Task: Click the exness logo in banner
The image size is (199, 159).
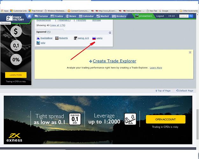Action: 14,137
